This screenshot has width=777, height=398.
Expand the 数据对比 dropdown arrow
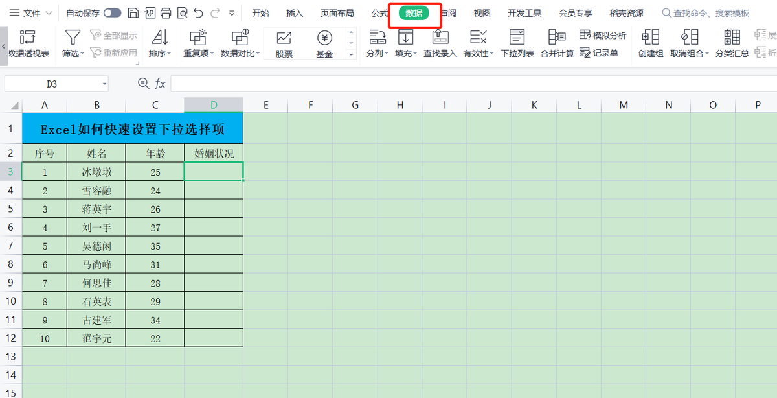258,54
